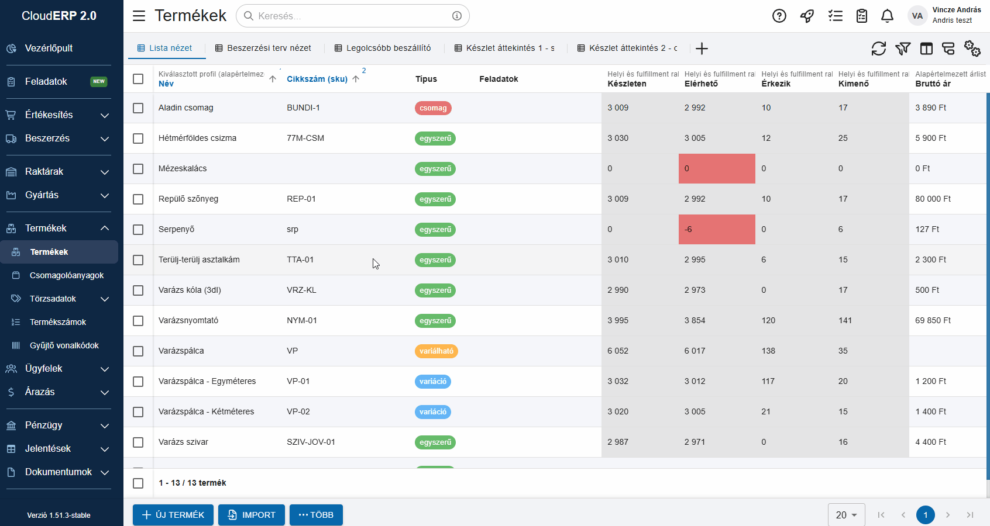The height and width of the screenshot is (526, 990).
Task: Toggle the hamburger sidebar menu
Action: (139, 16)
